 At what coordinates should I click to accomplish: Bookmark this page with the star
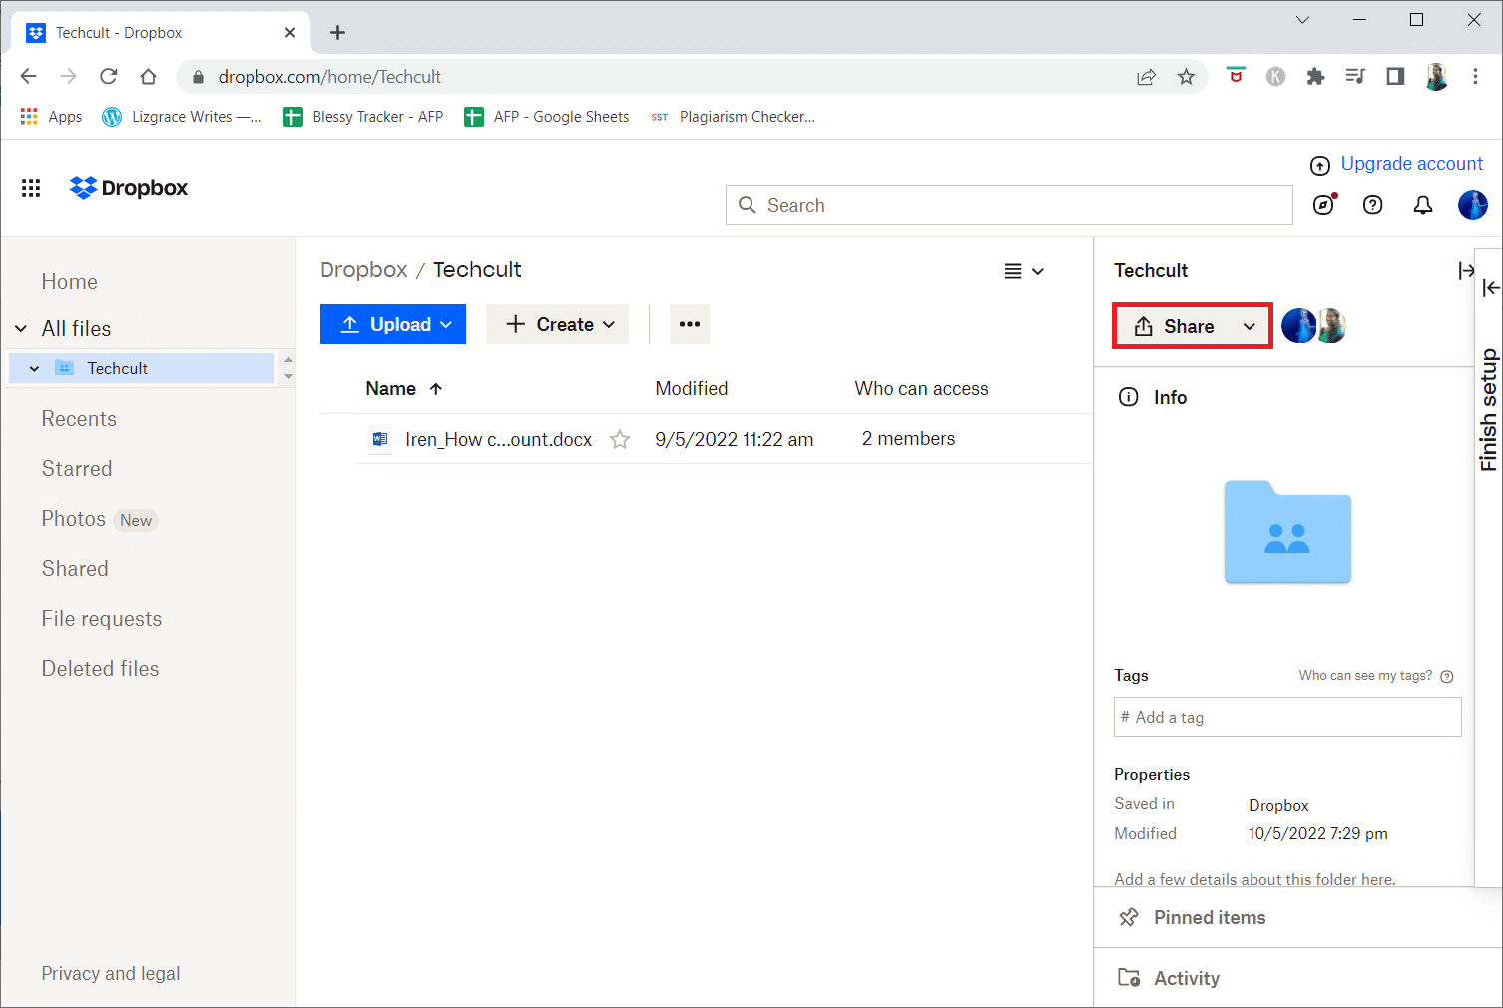(1186, 77)
